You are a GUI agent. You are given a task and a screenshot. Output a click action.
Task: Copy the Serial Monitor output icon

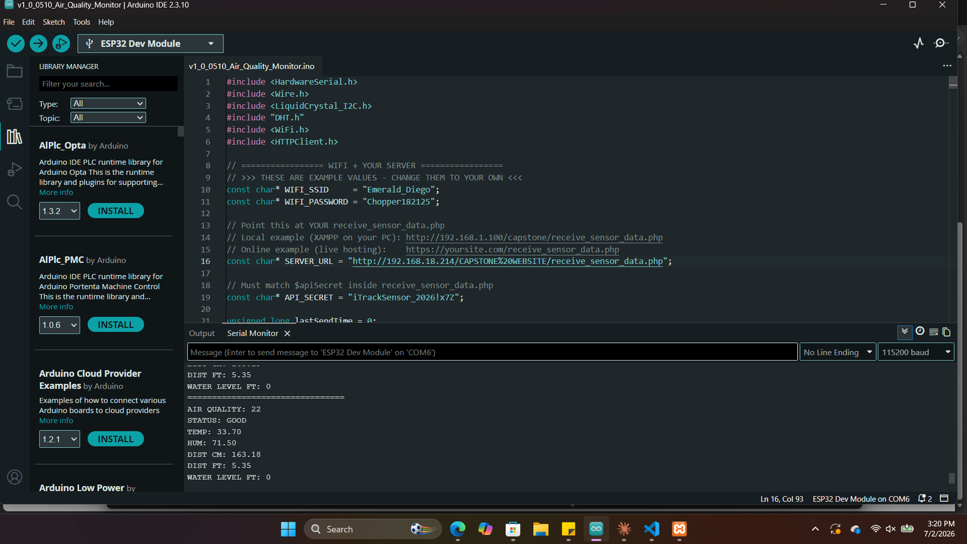coord(946,332)
